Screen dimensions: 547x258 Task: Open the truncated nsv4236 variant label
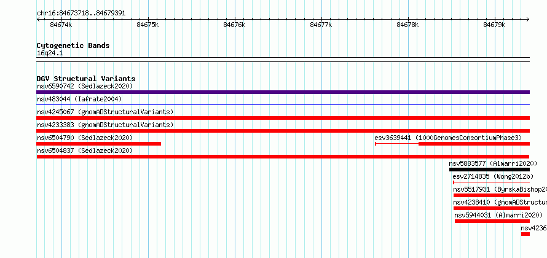pos(533,228)
